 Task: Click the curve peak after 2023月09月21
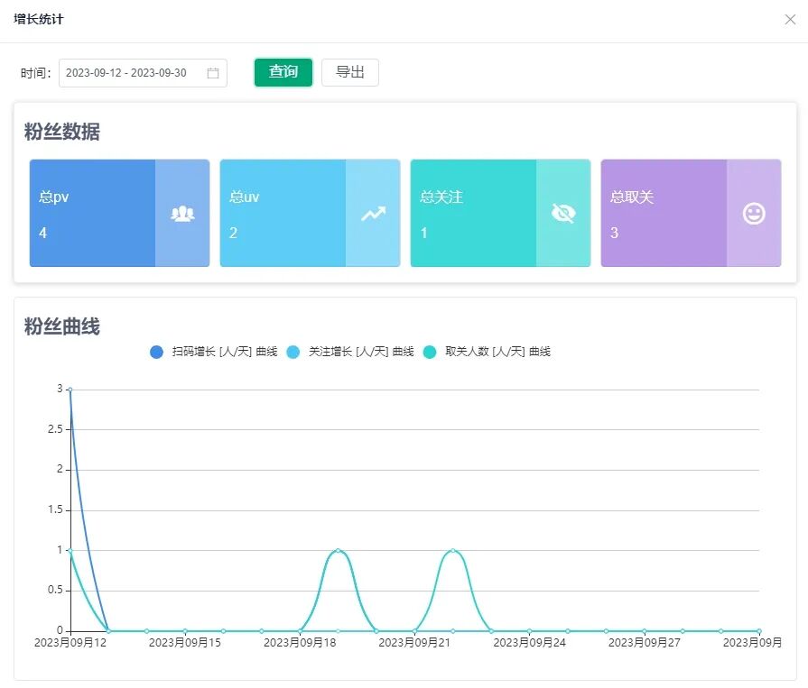tap(452, 550)
